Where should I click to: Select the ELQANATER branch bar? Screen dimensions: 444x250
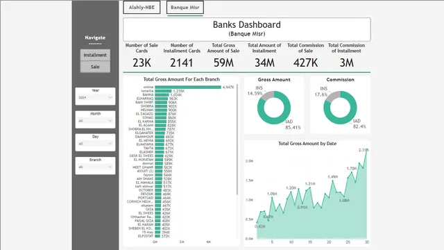[160, 133]
